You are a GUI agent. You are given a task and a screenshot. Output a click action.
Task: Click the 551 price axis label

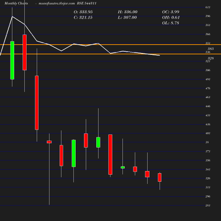208,43
